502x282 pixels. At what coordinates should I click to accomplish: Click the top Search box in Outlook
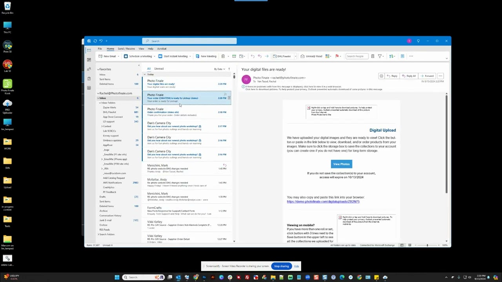(x=189, y=41)
